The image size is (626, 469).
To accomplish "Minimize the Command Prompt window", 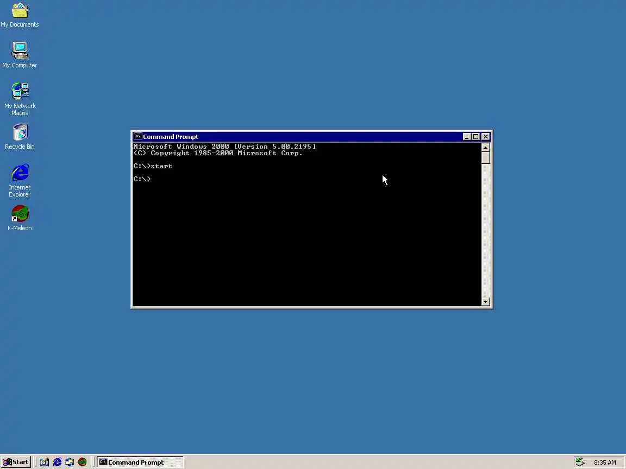I will 467,137.
